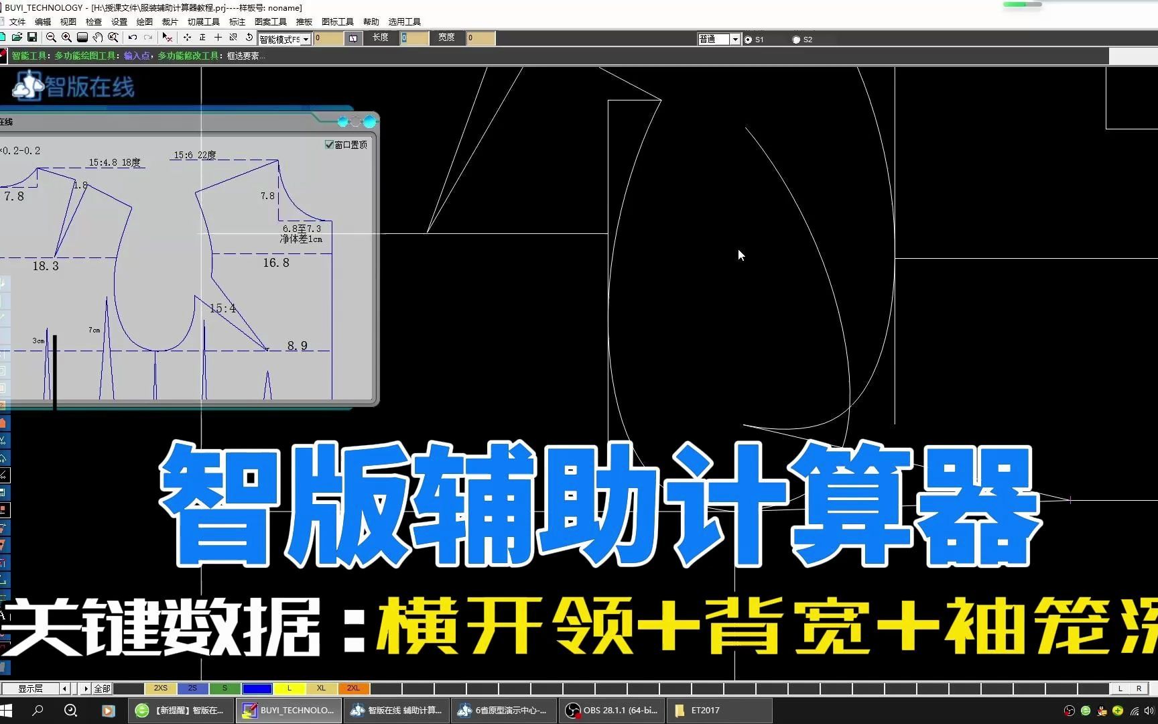Open Windows taskbar search
The height and width of the screenshot is (724, 1158).
(x=38, y=711)
